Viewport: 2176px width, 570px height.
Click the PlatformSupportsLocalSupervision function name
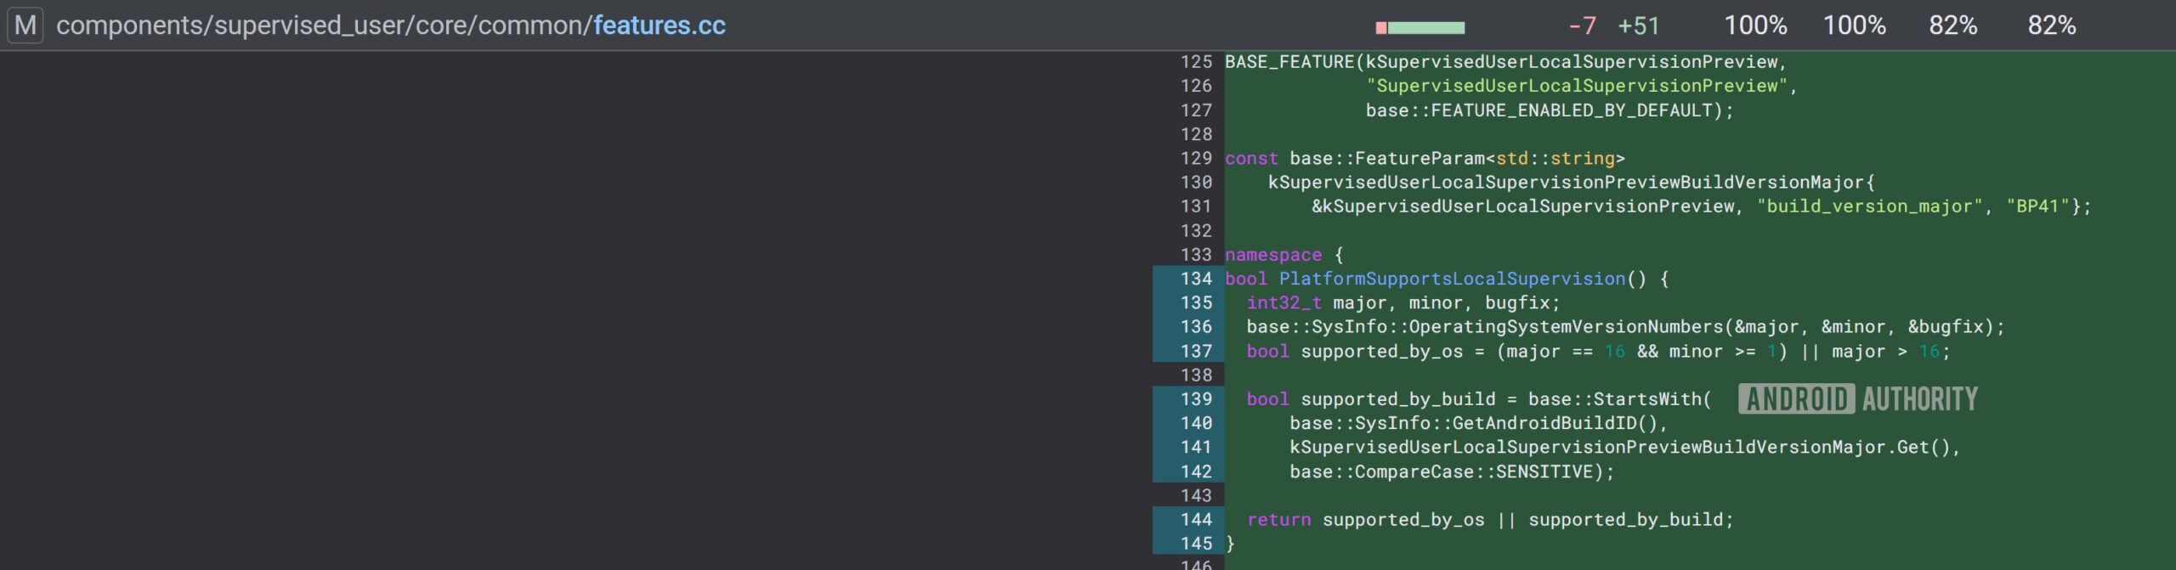(1452, 279)
